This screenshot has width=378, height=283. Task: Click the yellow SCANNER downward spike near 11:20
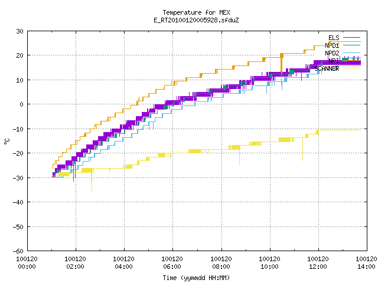(x=302, y=149)
